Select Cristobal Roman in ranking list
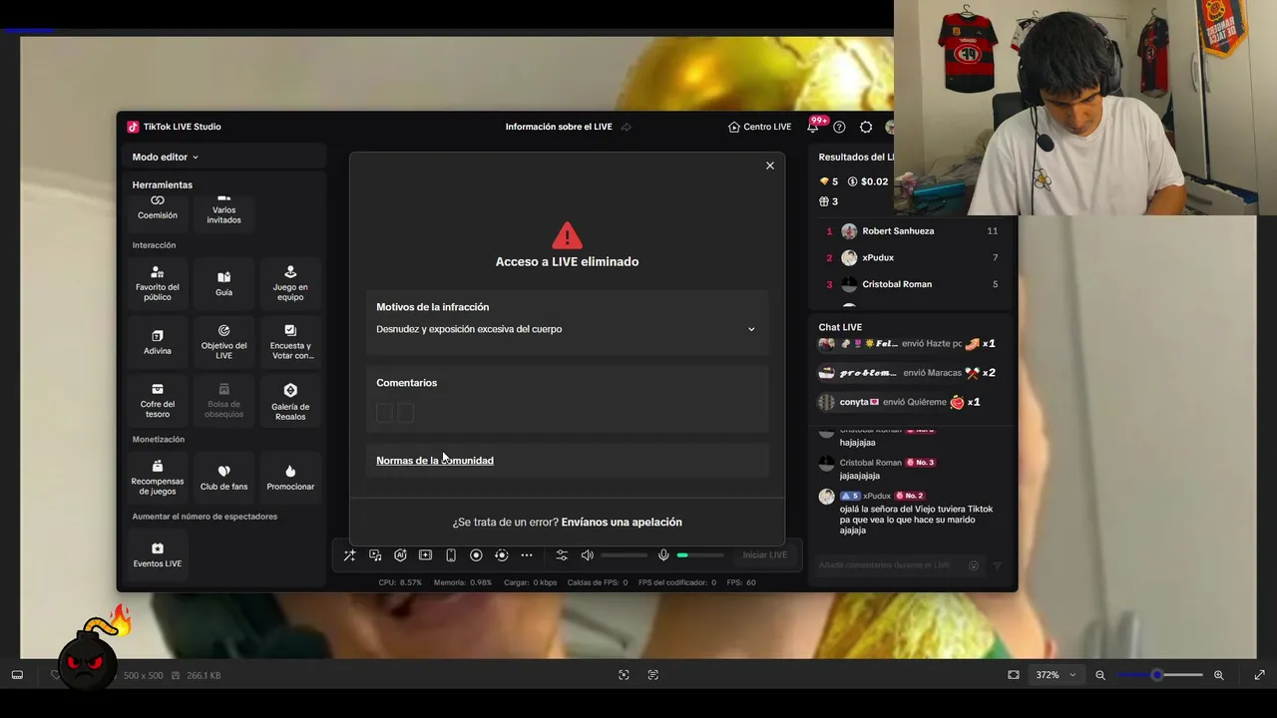This screenshot has height=718, width=1277. [x=912, y=284]
